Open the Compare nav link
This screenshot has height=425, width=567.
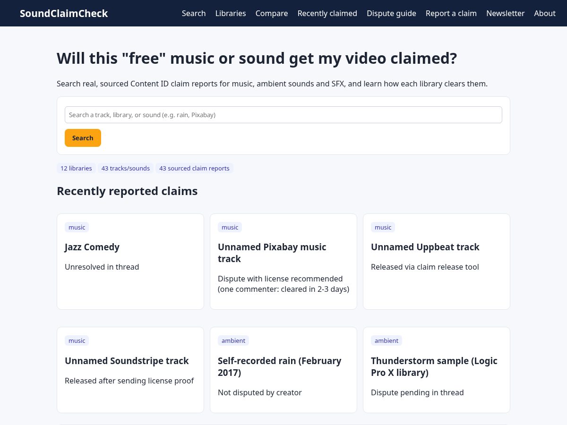272,13
